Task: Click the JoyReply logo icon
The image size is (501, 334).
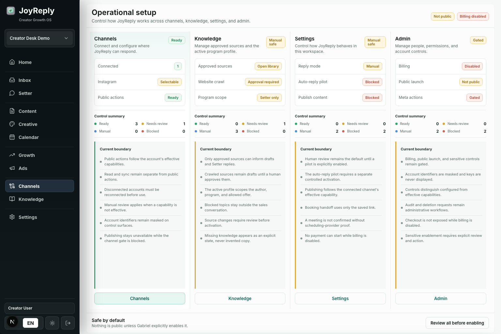Action: (11, 11)
